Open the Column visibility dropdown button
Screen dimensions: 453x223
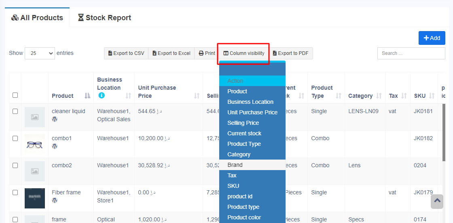click(x=244, y=53)
